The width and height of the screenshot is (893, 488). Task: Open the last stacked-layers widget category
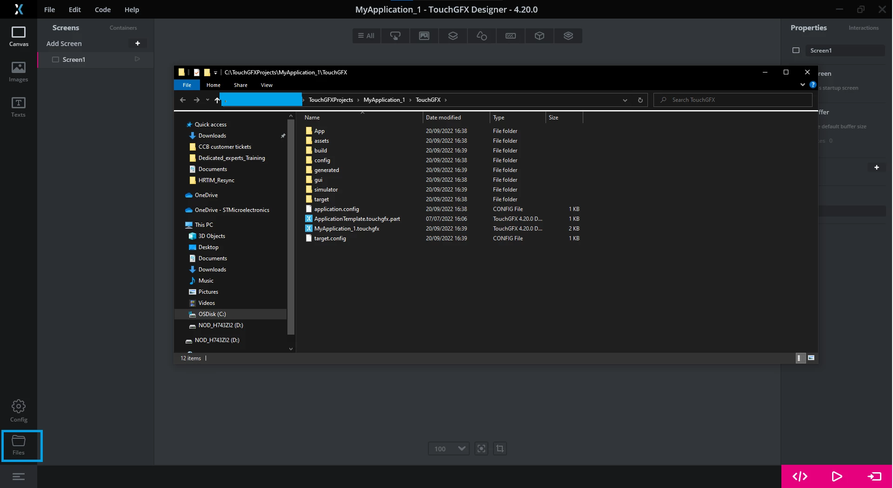coord(568,36)
